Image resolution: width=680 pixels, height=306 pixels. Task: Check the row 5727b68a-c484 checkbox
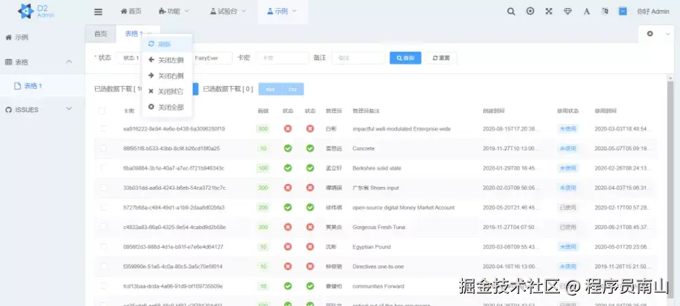[x=103, y=207]
